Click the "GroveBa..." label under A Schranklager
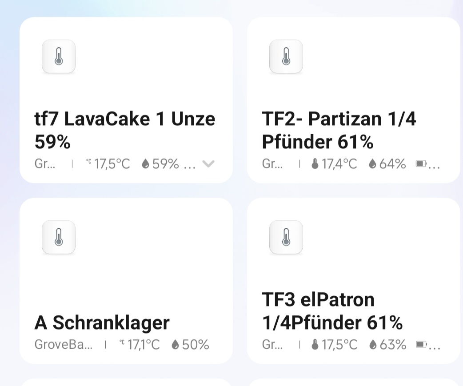 63,345
